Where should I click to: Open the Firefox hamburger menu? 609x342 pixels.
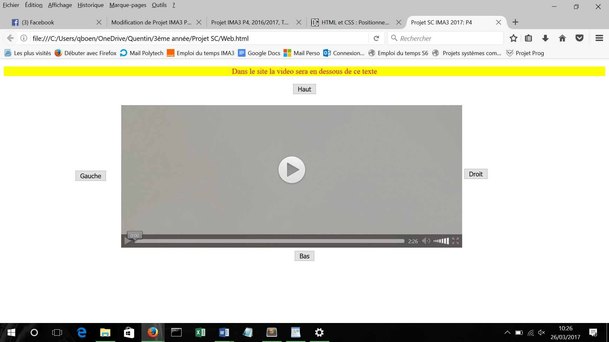[599, 38]
